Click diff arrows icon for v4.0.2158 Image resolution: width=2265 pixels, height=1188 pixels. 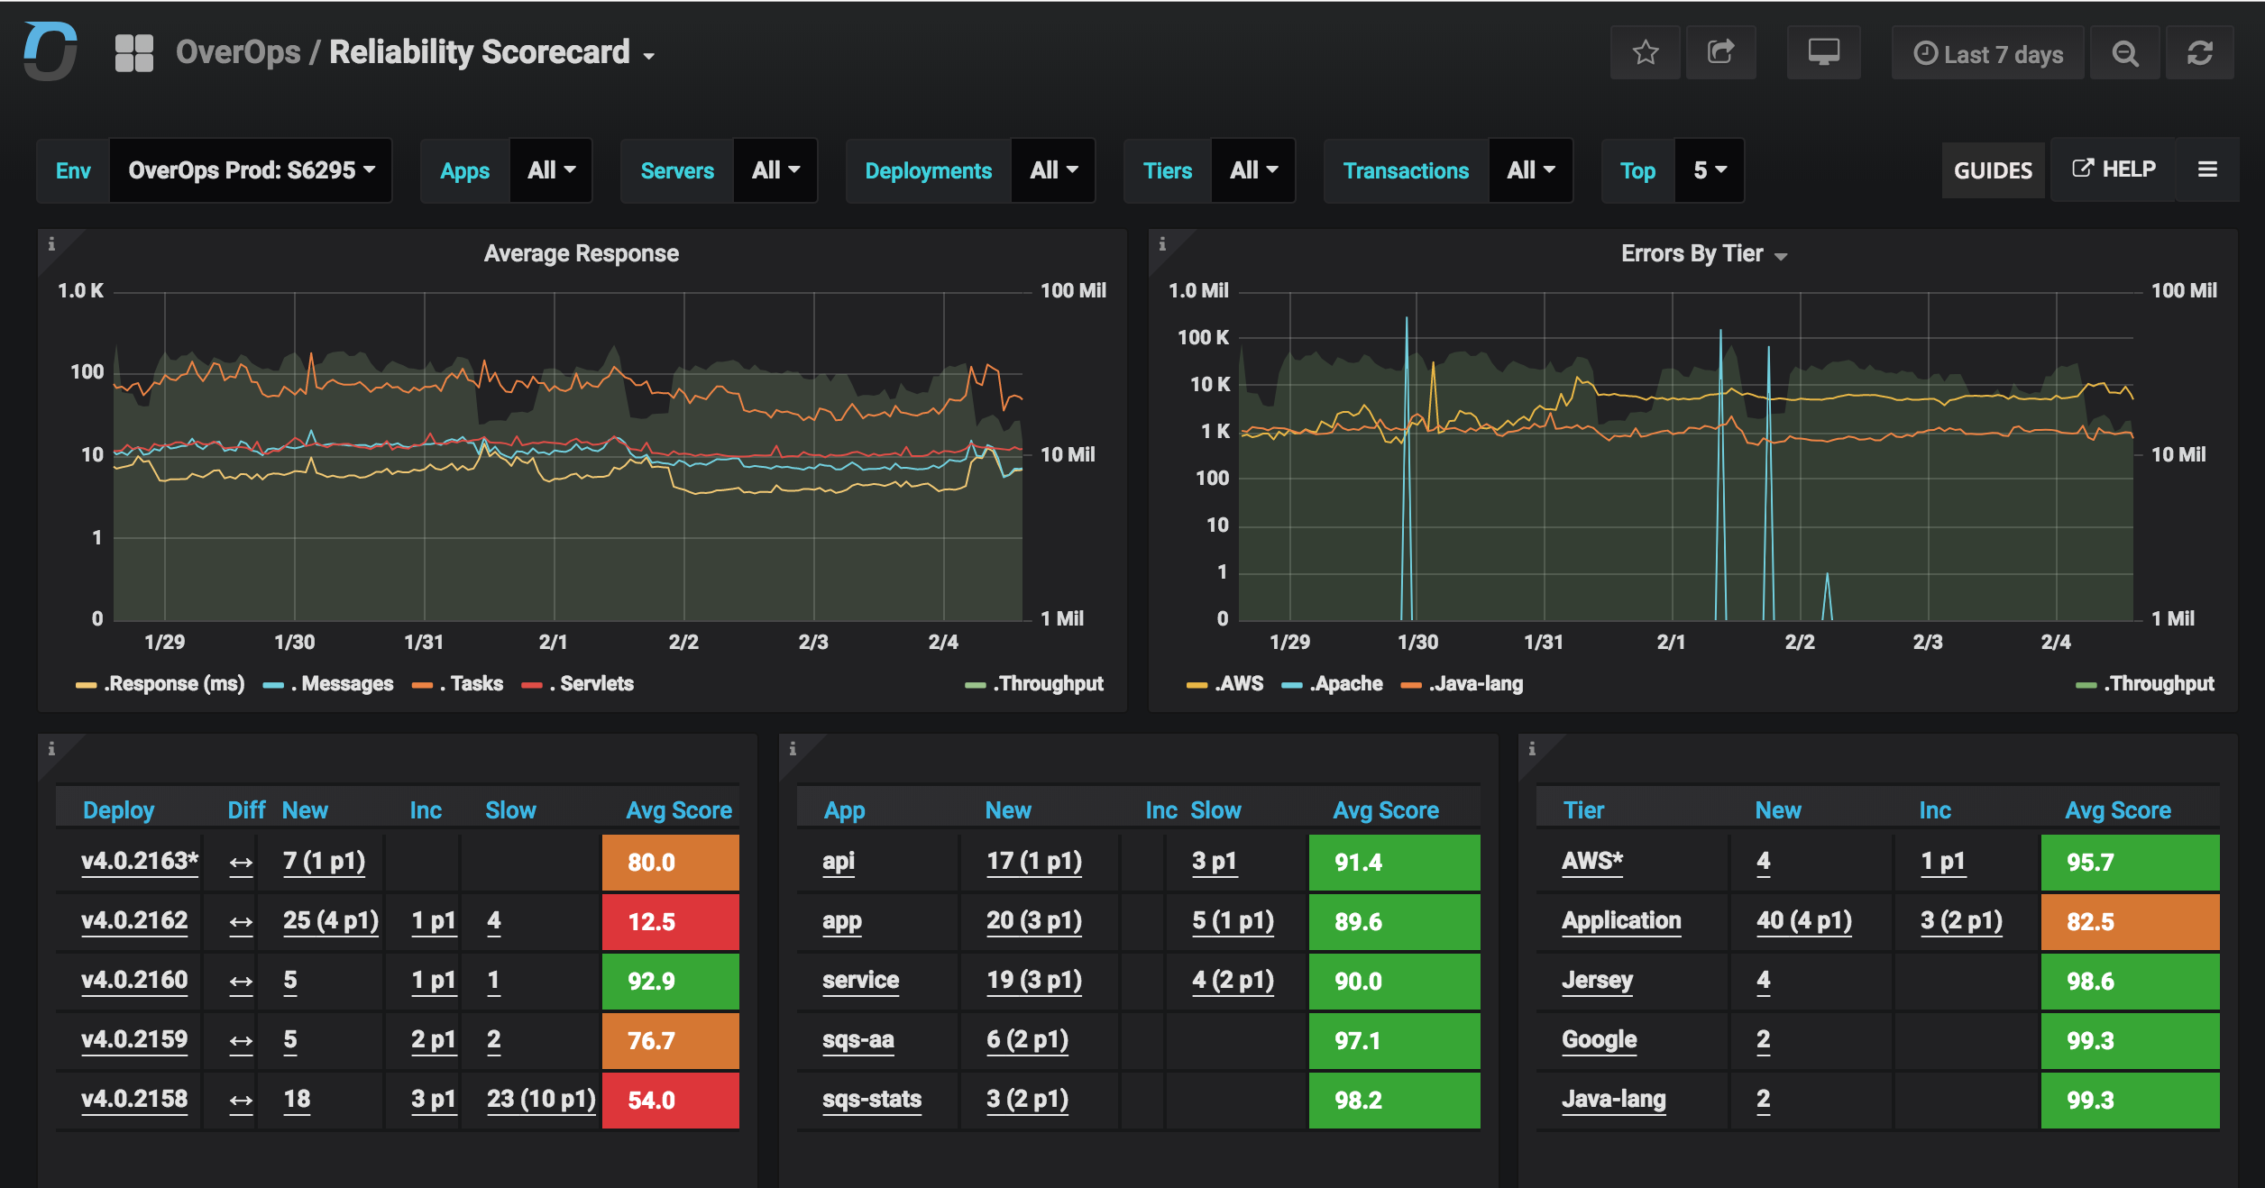click(x=241, y=1101)
